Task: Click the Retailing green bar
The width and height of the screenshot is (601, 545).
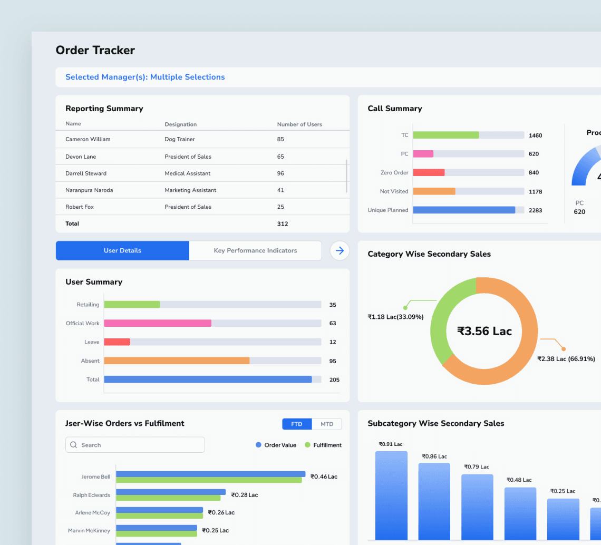Action: [x=132, y=304]
